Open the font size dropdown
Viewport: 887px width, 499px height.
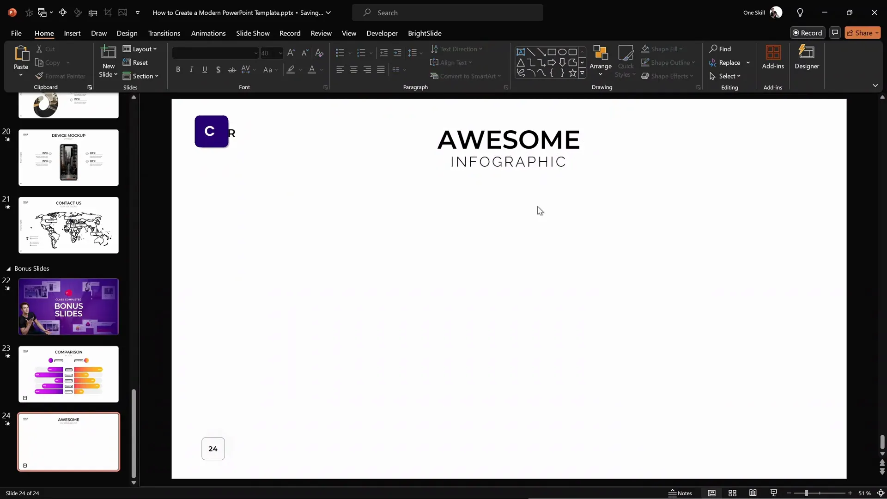tap(280, 53)
